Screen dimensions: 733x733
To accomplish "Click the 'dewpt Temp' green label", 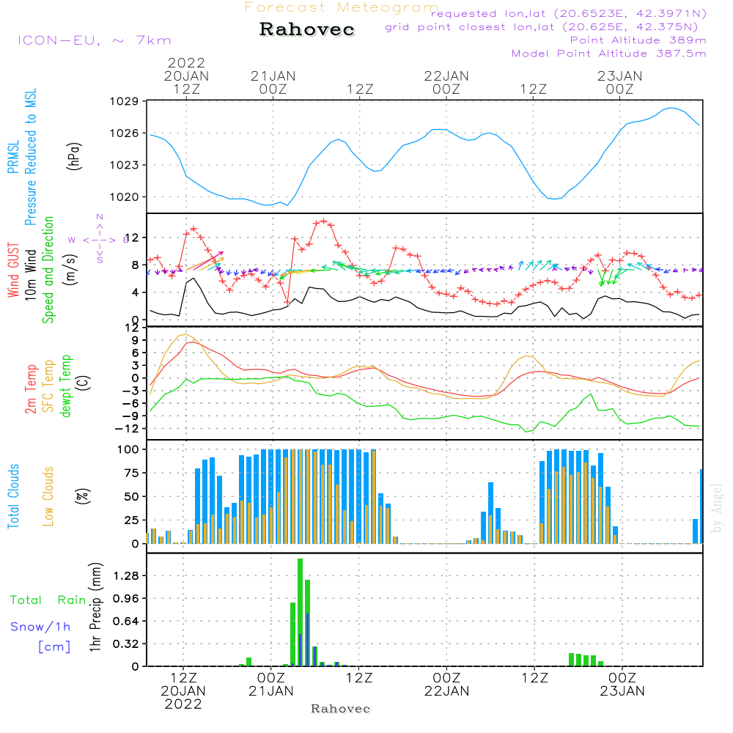I will click(65, 386).
